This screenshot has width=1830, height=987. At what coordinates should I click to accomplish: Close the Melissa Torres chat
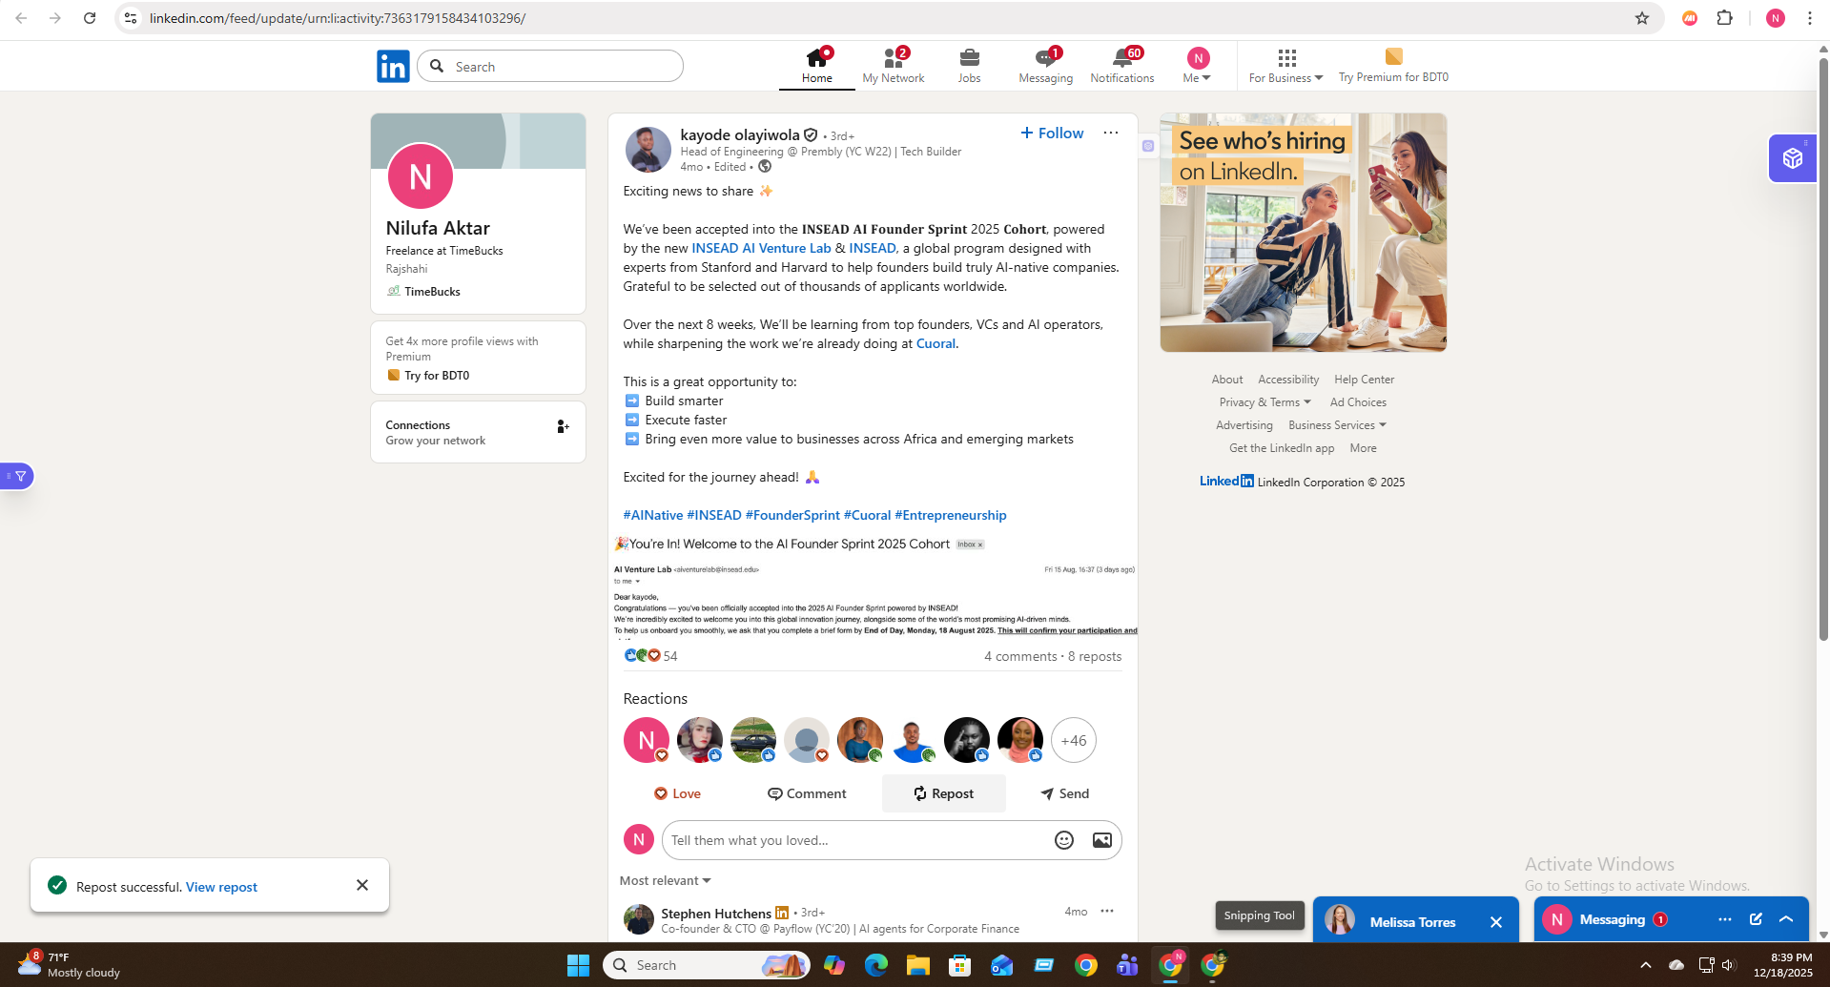pyautogui.click(x=1496, y=921)
